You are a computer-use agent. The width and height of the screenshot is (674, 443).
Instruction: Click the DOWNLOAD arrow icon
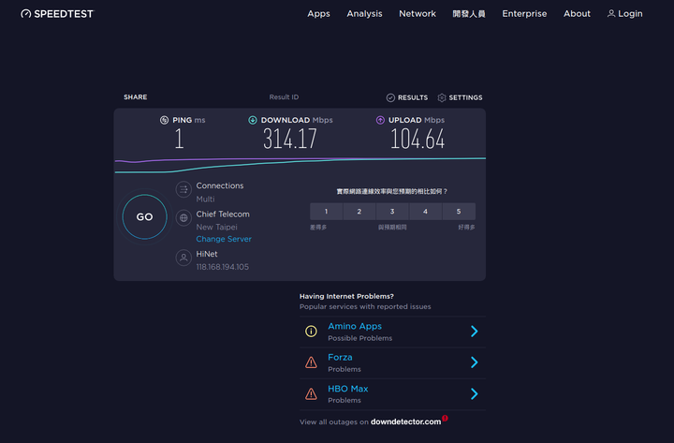253,120
